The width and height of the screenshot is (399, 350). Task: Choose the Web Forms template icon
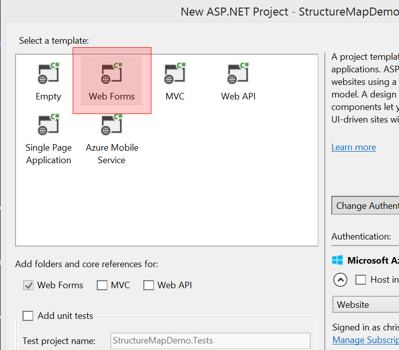pos(111,73)
